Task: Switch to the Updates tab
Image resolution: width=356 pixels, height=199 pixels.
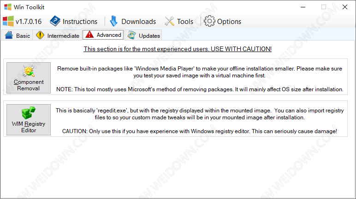Action: (143, 35)
